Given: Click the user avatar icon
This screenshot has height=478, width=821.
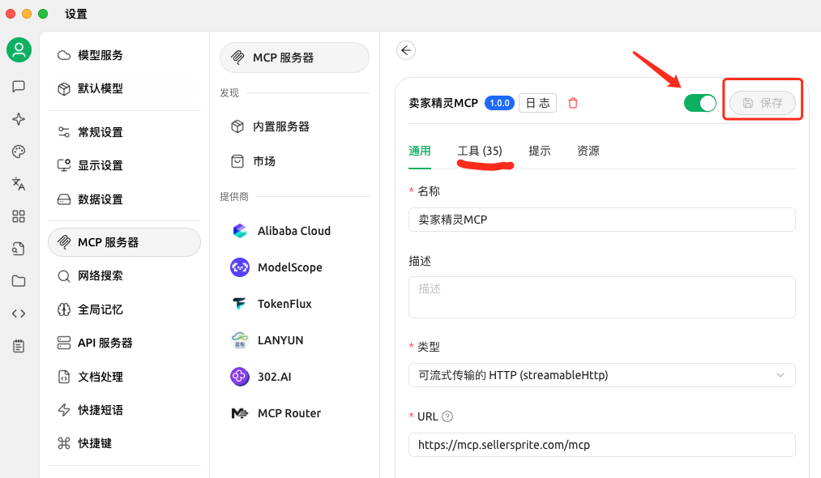Looking at the screenshot, I should pyautogui.click(x=19, y=49).
